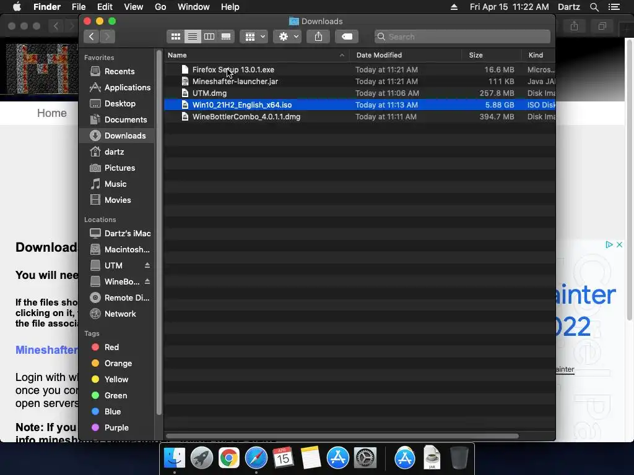Select Downloads in the sidebar
634x475 pixels.
click(116, 135)
